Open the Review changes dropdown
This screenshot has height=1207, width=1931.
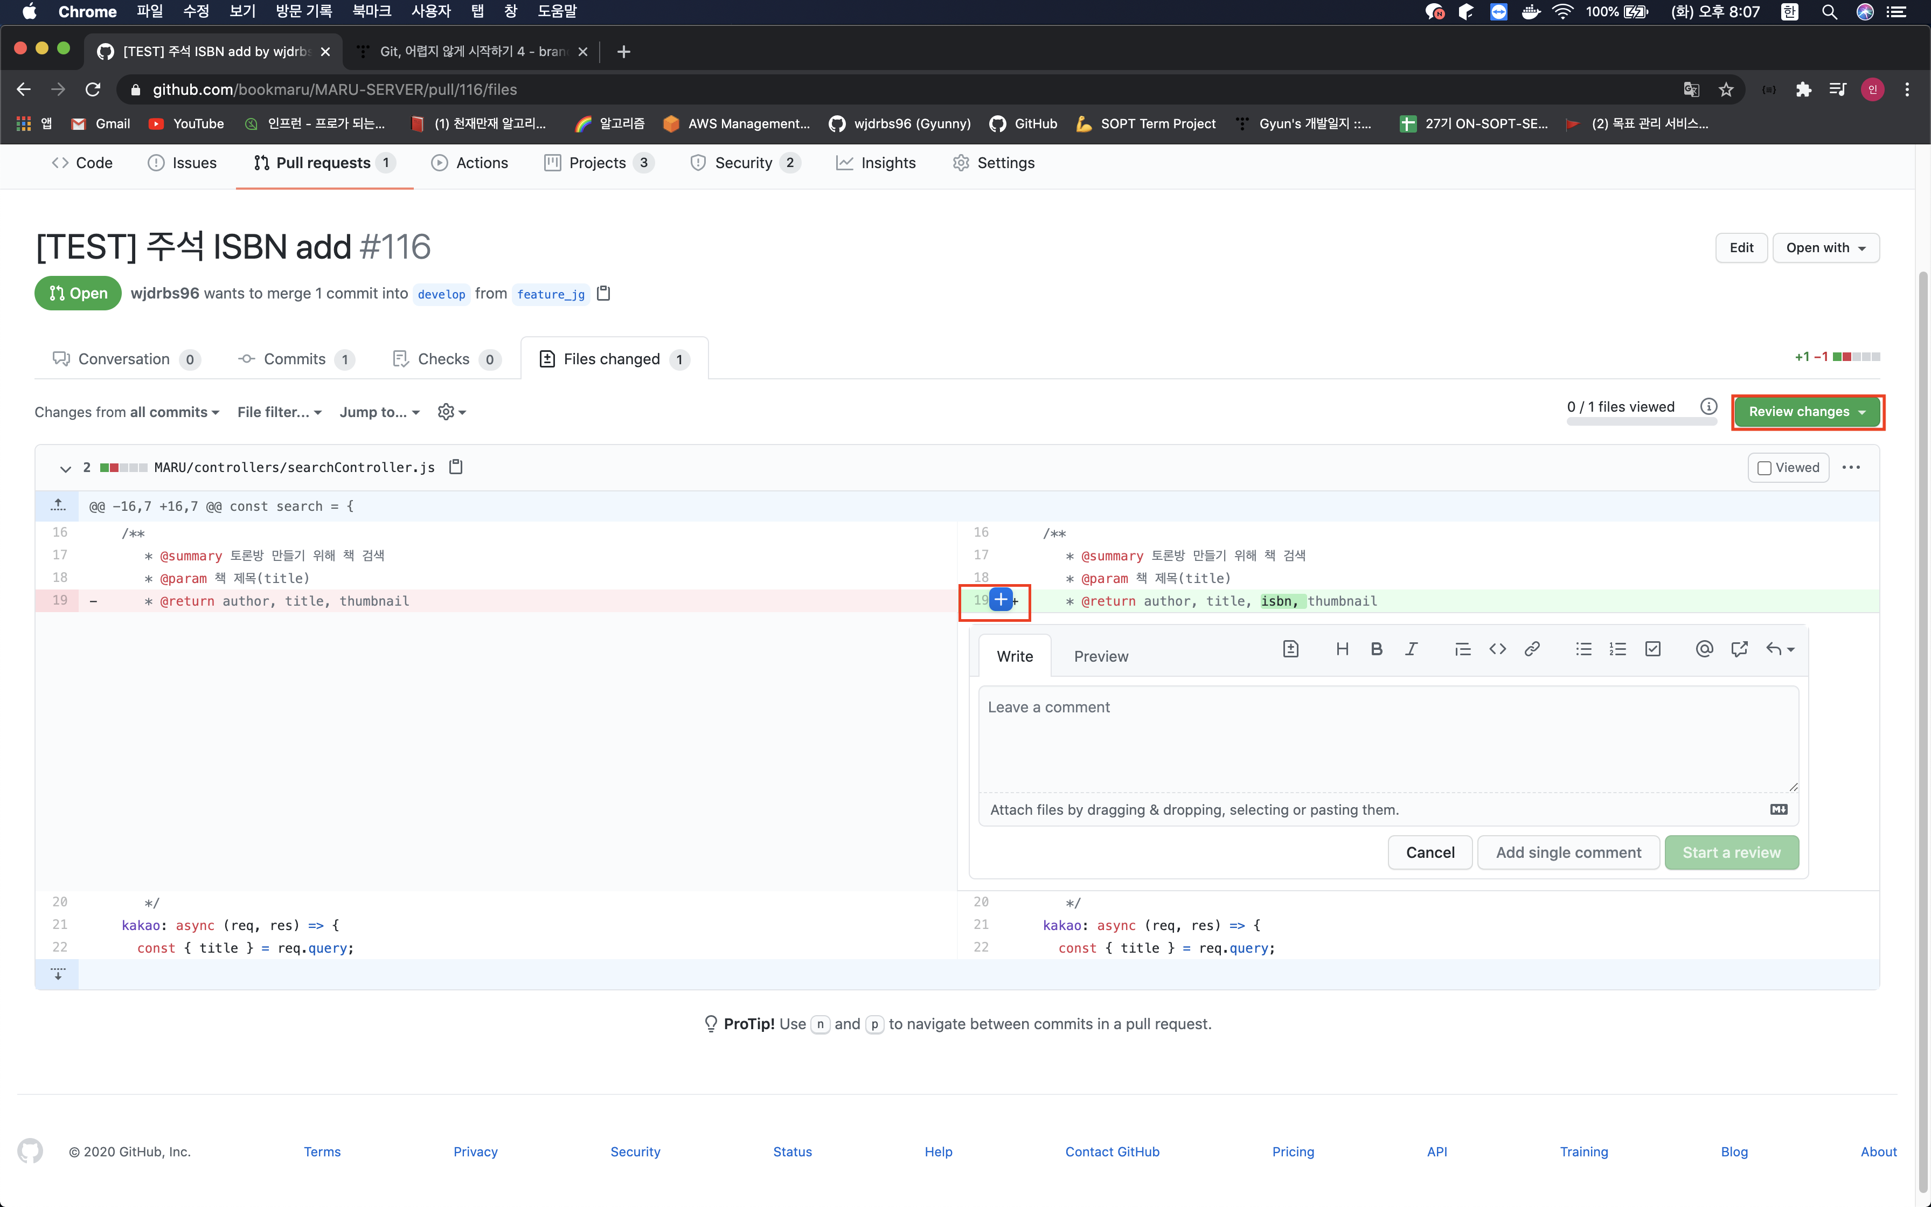click(1807, 412)
